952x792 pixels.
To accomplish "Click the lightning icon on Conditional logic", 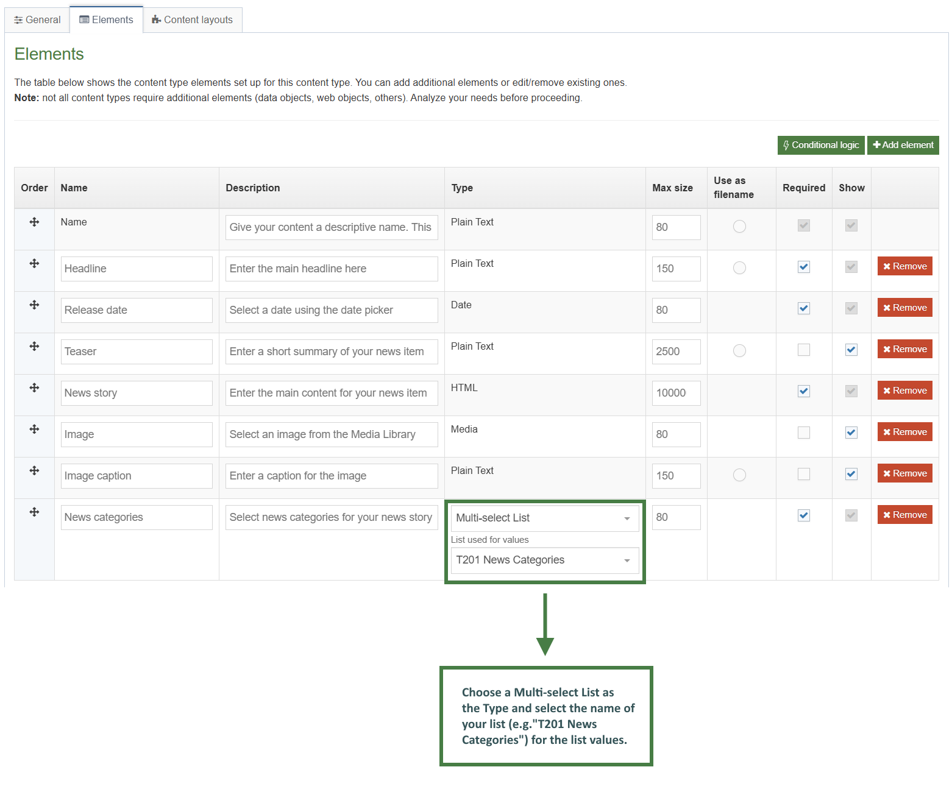I will click(x=787, y=145).
